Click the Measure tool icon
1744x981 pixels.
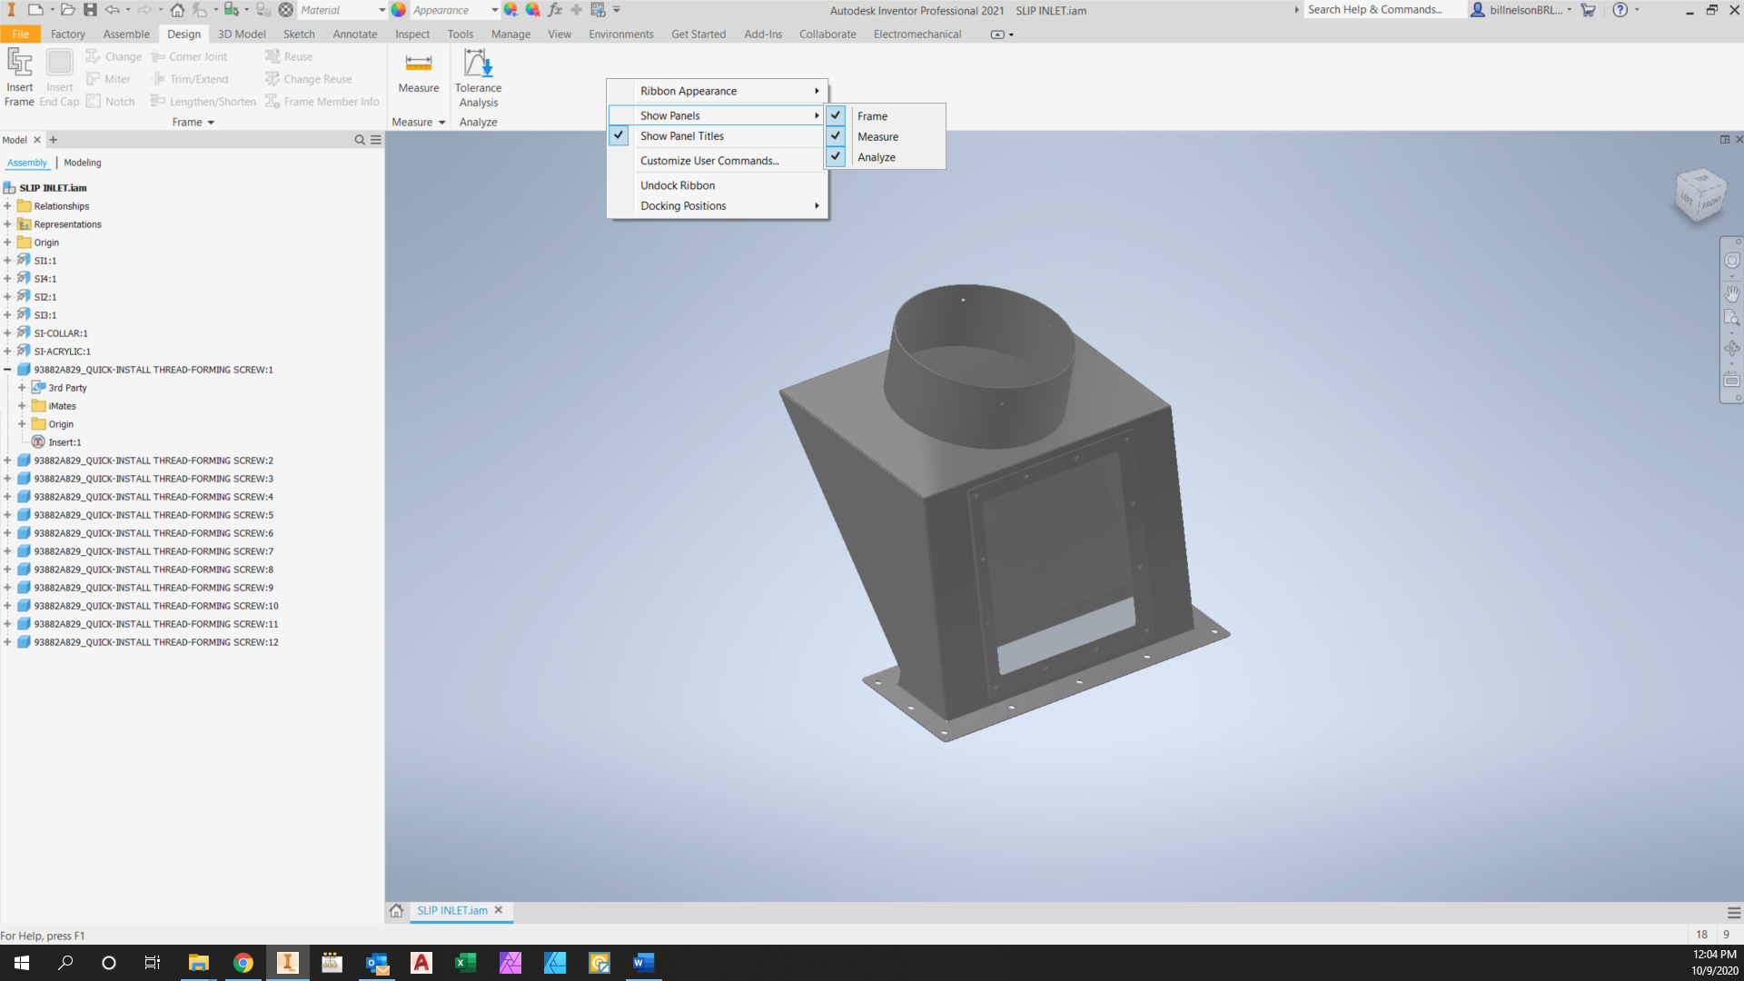click(x=418, y=63)
